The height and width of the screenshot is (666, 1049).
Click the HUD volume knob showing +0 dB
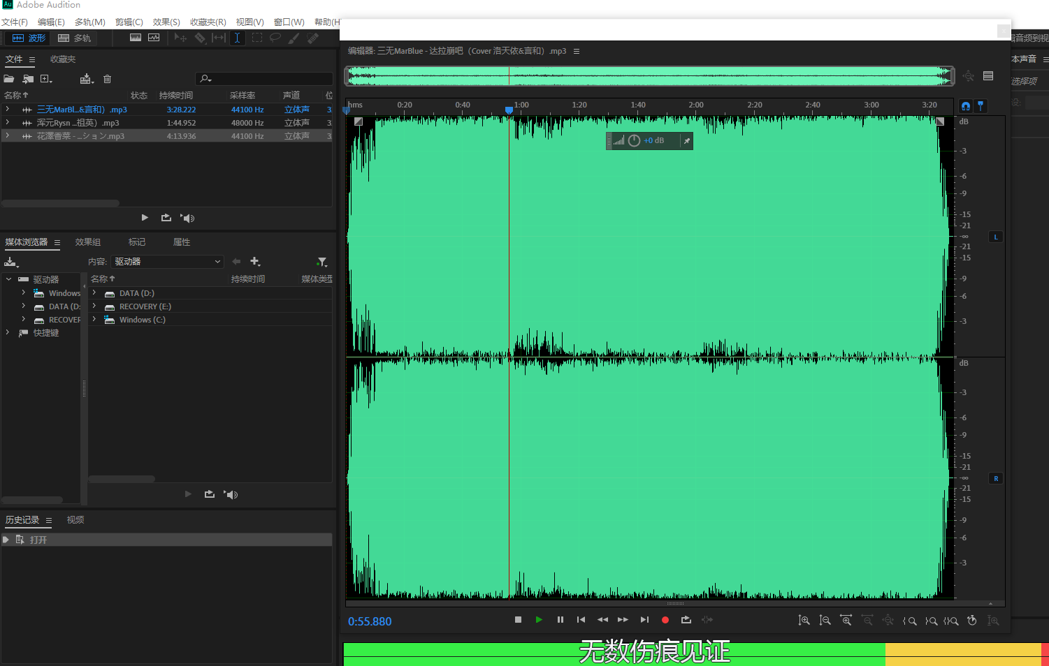pos(634,141)
